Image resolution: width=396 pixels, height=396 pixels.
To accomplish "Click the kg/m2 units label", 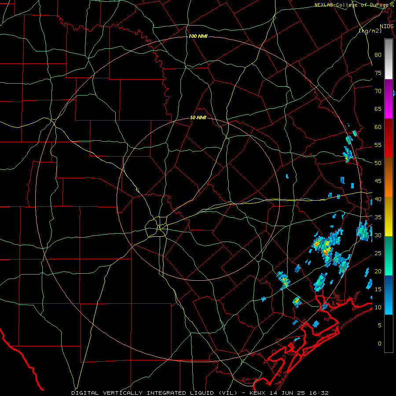I will pyautogui.click(x=370, y=31).
